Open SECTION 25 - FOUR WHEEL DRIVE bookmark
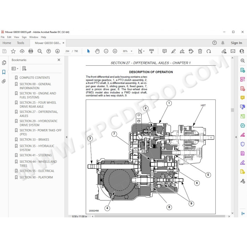This screenshot has width=247, height=247. tap(38, 104)
